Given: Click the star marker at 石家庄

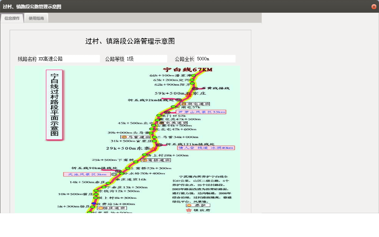Looking at the screenshot, I should click(187, 96).
